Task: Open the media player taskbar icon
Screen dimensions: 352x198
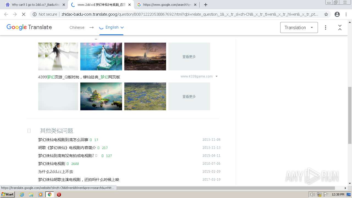Action: pos(40,194)
